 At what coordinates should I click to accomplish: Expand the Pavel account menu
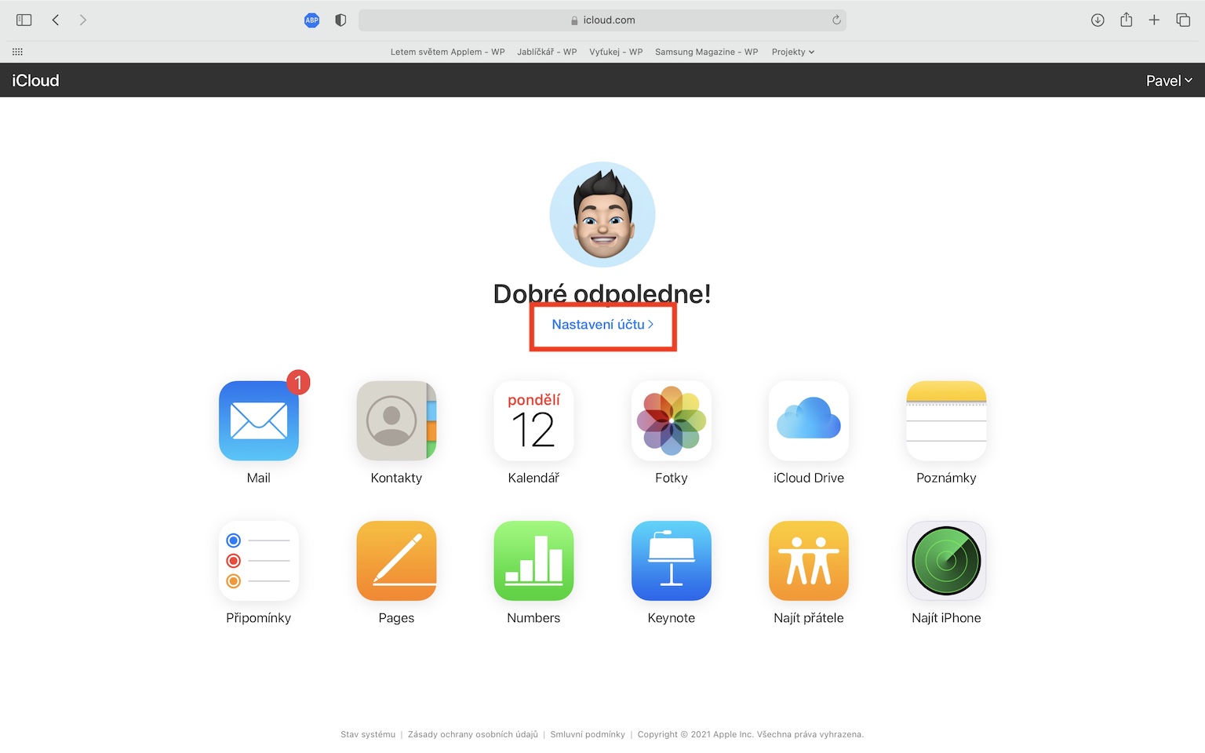click(x=1169, y=80)
